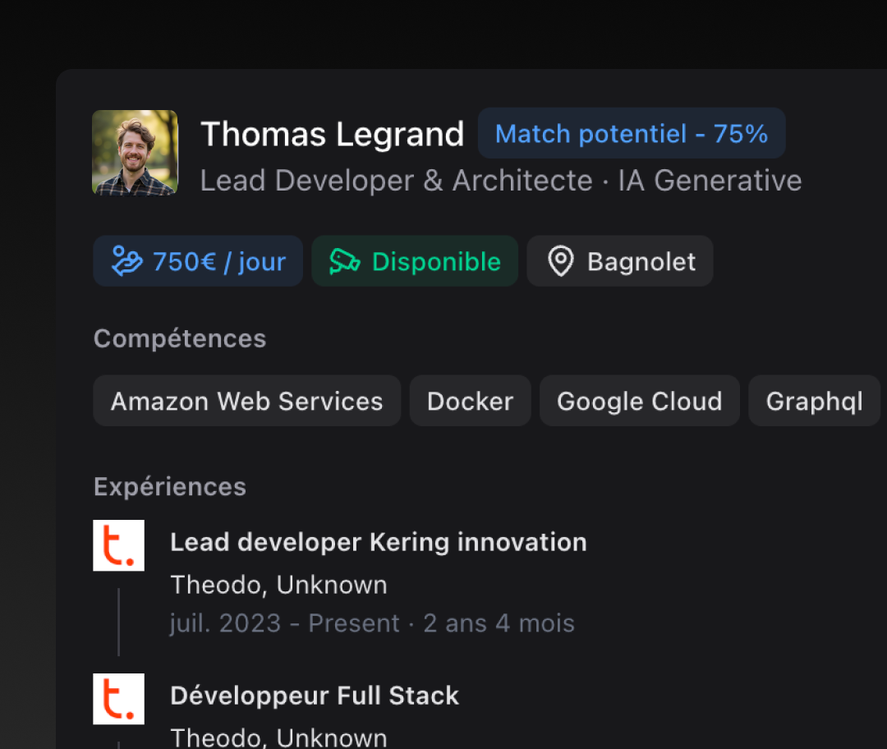
Task: Click the Thomas Legrand name heading
Action: tap(332, 135)
